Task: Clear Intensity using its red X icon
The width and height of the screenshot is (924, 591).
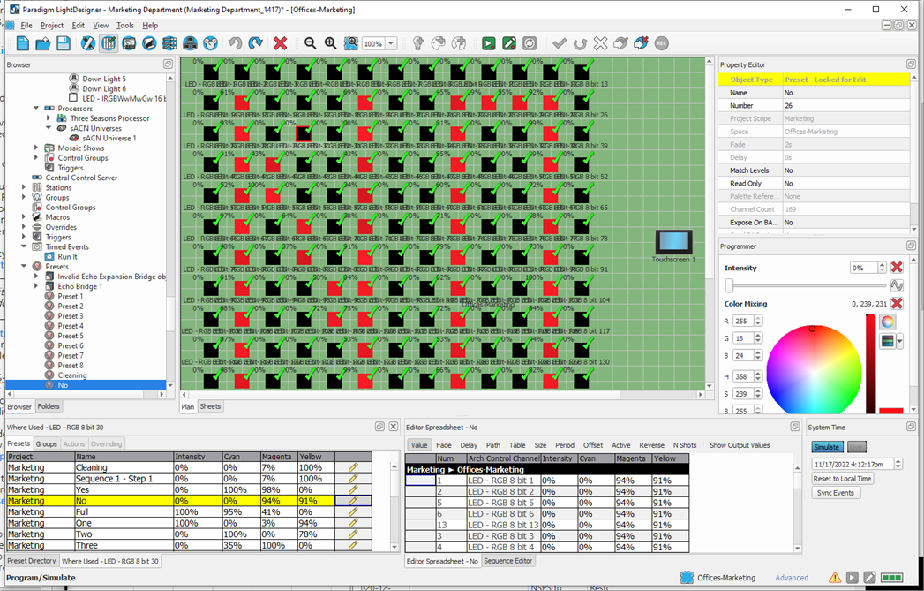Action: (x=897, y=268)
